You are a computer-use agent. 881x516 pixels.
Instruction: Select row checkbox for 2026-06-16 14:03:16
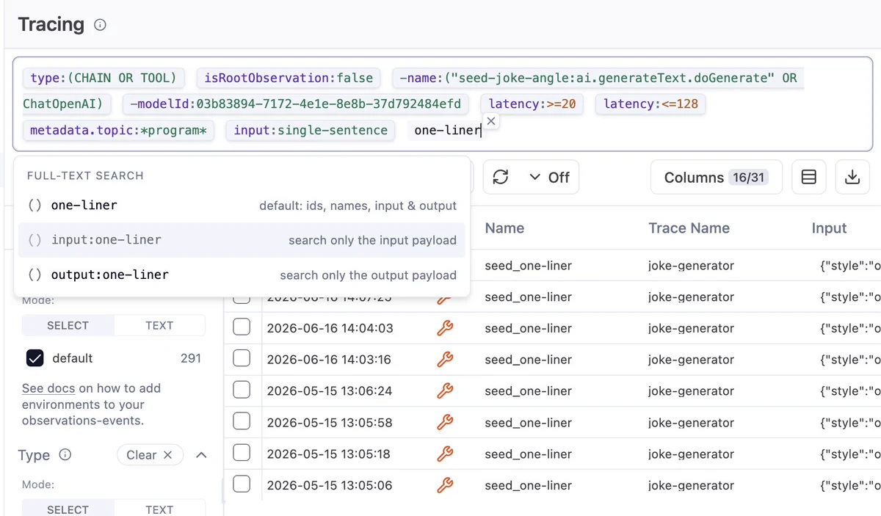(x=242, y=359)
